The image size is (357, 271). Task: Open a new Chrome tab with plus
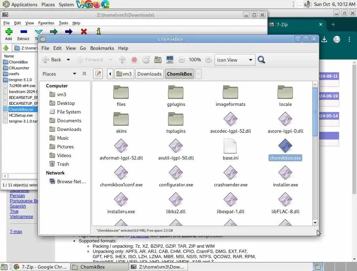pos(333,24)
